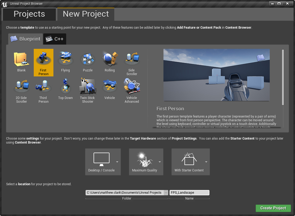Switch to the Projects tab
Image resolution: width=295 pixels, height=216 pixels.
pos(29,14)
